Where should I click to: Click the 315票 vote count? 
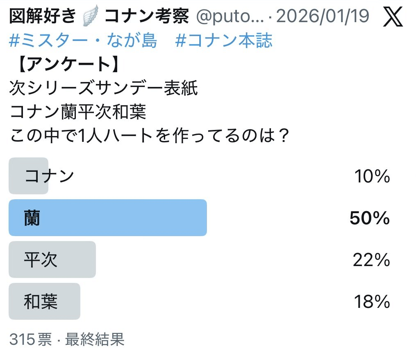click(30, 339)
